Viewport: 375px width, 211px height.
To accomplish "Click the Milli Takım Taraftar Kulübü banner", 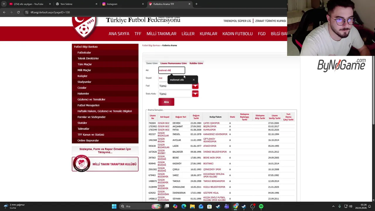I will (105, 164).
